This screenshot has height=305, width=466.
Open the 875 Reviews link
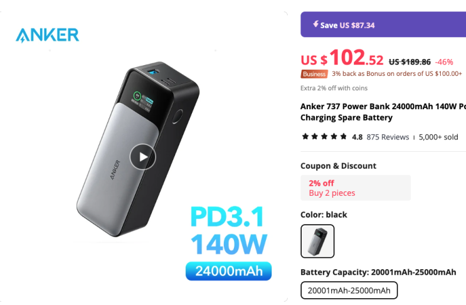pos(388,137)
